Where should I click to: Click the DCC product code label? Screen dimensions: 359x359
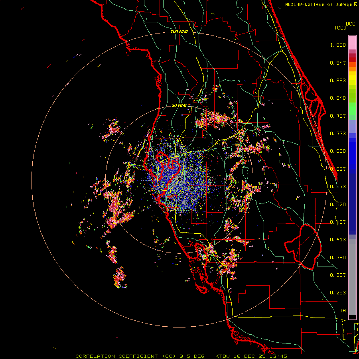coord(351,24)
